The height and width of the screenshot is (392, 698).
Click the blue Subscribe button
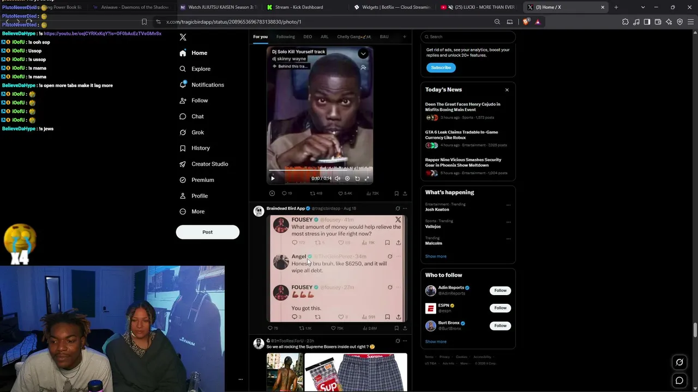coord(441,68)
